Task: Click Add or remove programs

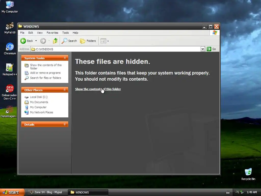Action: (43, 73)
